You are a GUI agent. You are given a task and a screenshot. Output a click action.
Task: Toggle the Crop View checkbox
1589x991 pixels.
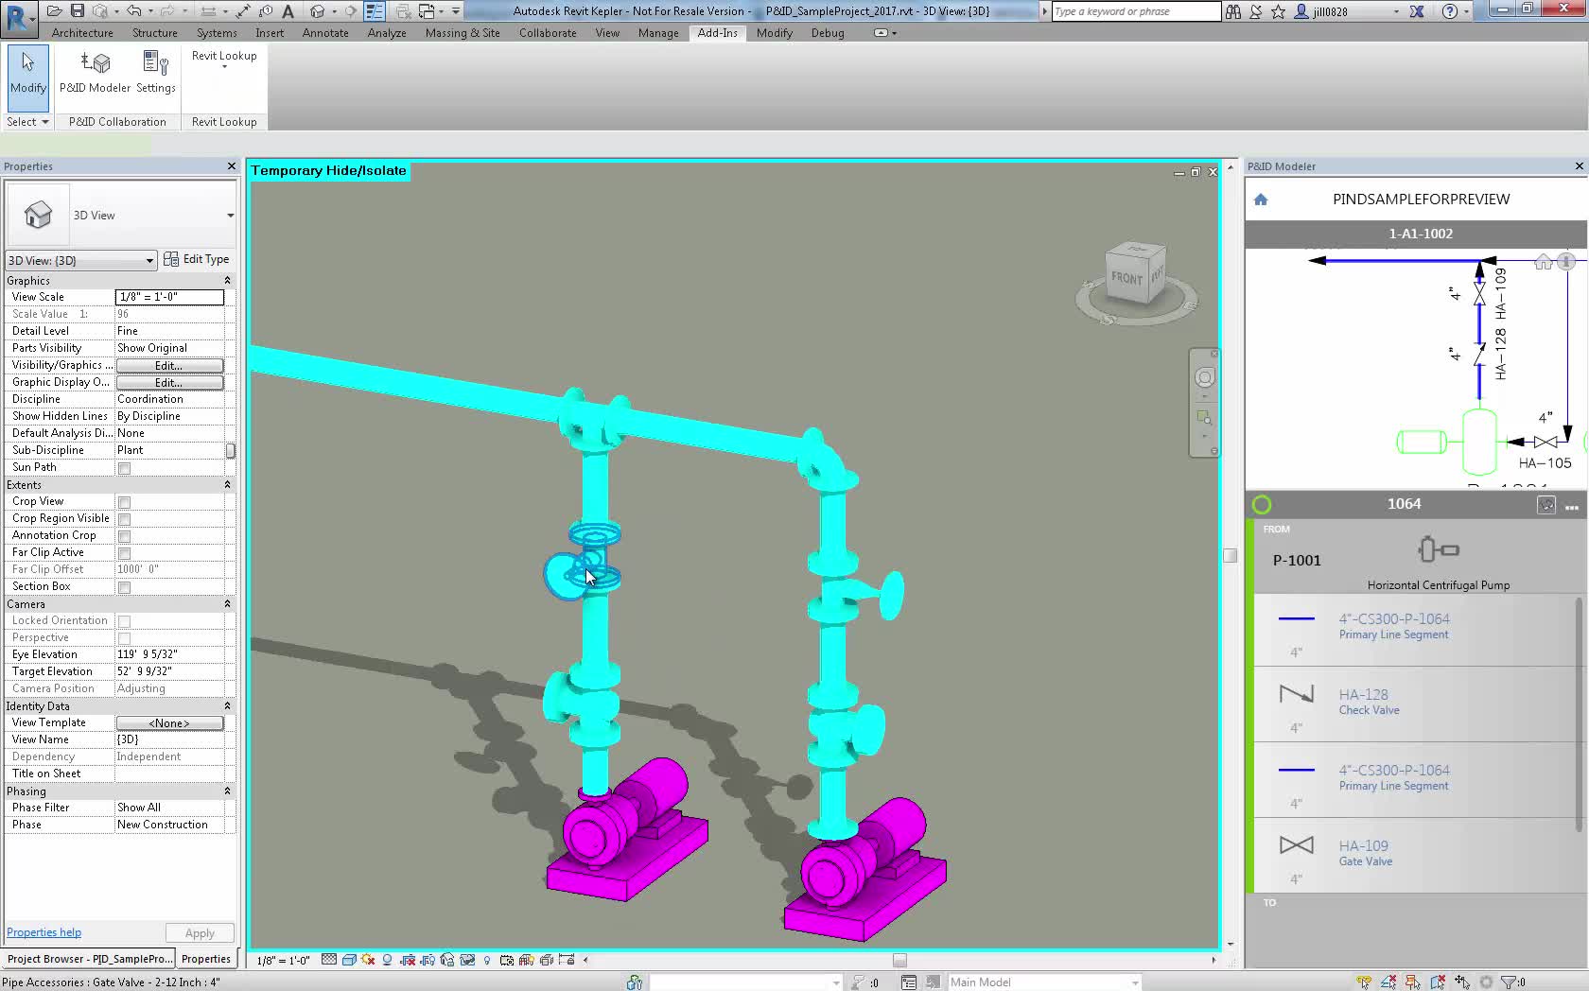point(123,501)
